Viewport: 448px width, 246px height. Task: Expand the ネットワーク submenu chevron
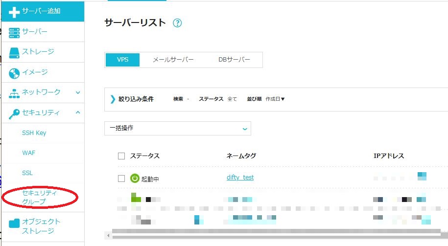click(78, 92)
